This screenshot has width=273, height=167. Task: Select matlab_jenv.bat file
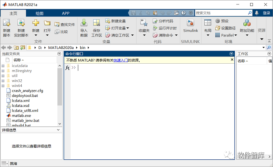point(25,121)
